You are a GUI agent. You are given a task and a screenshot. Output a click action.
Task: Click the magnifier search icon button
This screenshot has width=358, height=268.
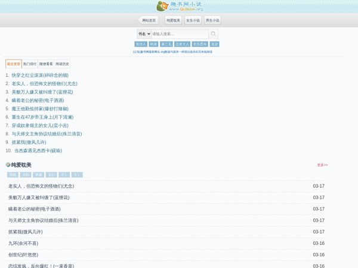pyautogui.click(x=214, y=34)
